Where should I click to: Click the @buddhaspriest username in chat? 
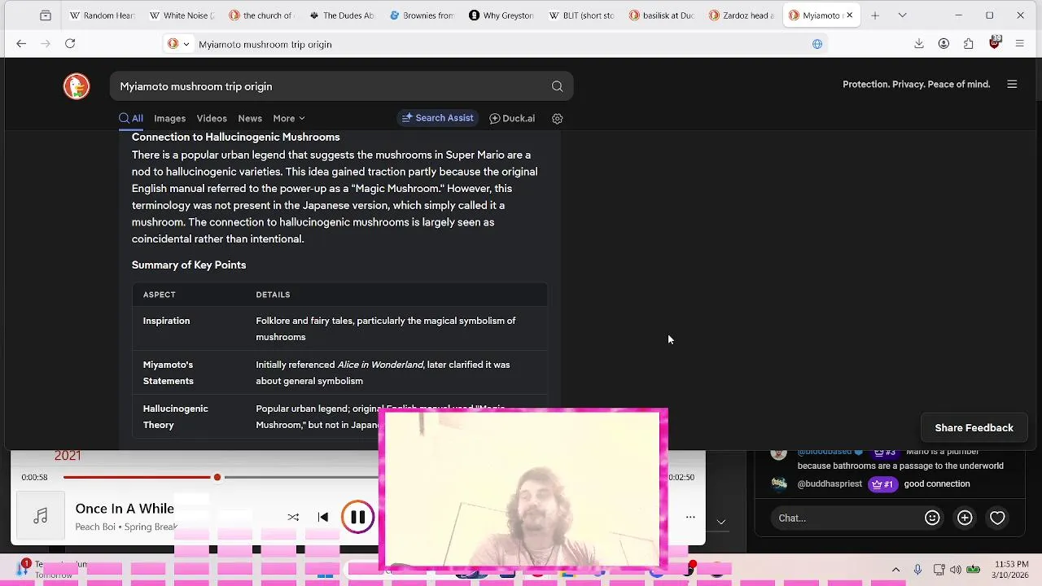tap(830, 483)
